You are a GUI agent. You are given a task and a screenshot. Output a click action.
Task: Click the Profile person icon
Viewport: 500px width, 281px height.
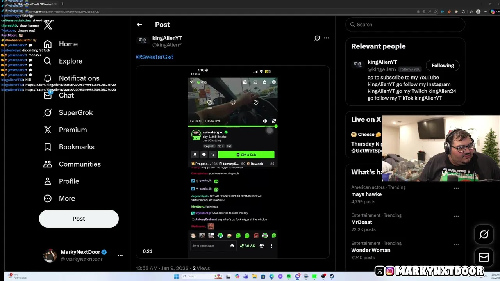[48, 181]
